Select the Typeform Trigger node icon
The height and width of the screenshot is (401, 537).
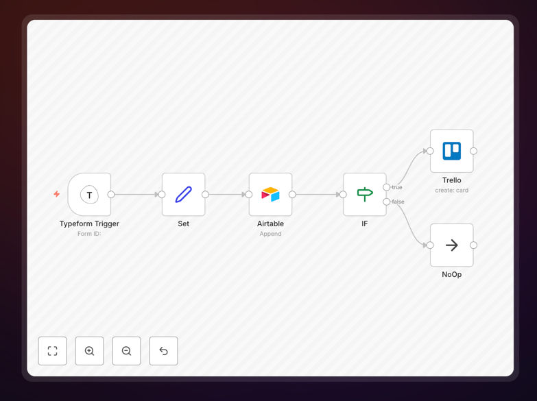click(89, 195)
